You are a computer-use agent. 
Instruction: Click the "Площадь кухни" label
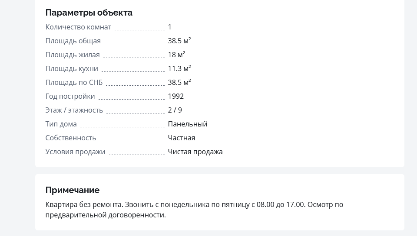coord(72,68)
